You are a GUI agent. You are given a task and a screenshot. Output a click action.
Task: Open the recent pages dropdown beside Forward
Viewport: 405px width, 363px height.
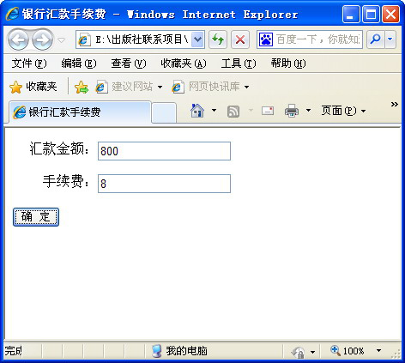61,40
